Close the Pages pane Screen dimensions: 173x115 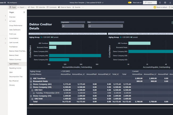coord(24,12)
